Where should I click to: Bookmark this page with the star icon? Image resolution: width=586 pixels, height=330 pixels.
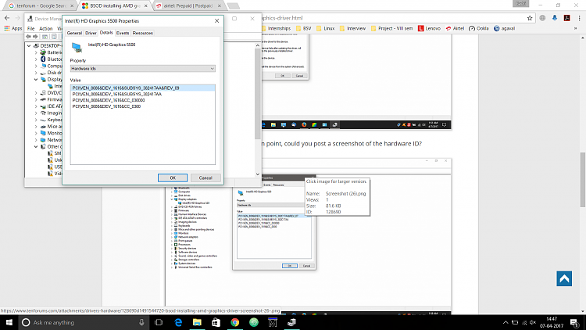point(530,18)
